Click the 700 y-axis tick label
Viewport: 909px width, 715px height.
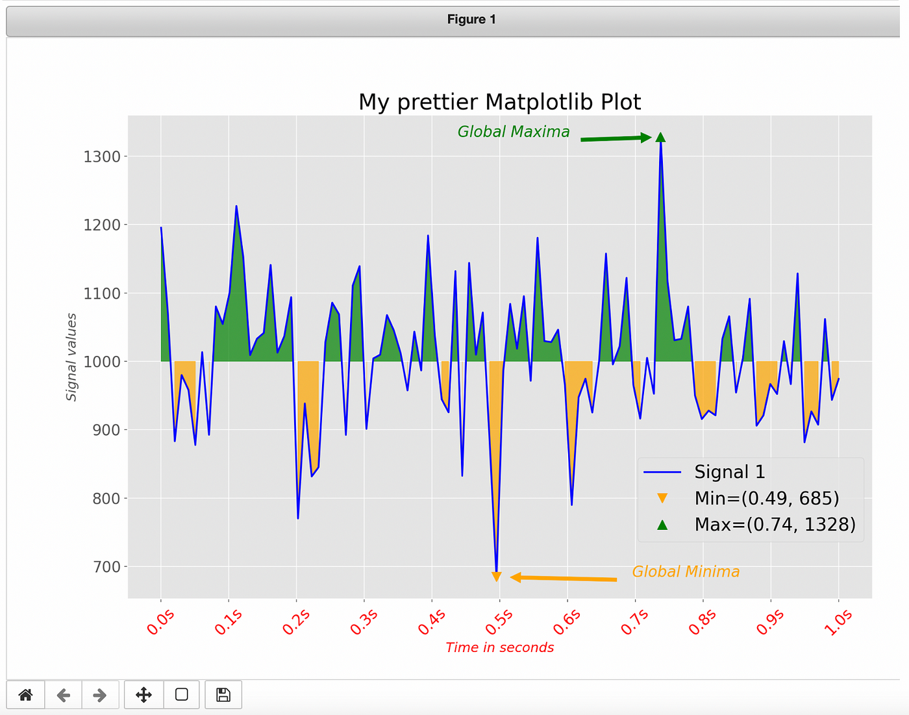point(107,567)
